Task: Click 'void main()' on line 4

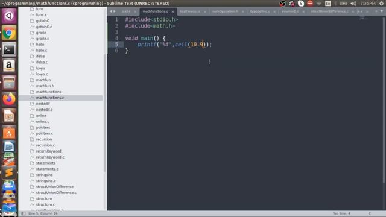Action: [142, 39]
